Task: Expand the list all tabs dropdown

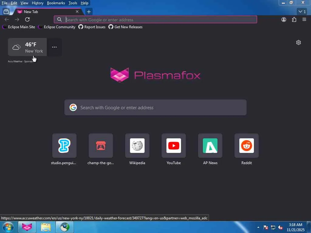Action: coord(302,12)
